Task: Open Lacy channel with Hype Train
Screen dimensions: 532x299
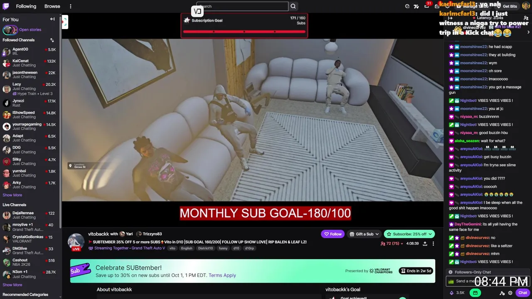Action: pos(30,89)
